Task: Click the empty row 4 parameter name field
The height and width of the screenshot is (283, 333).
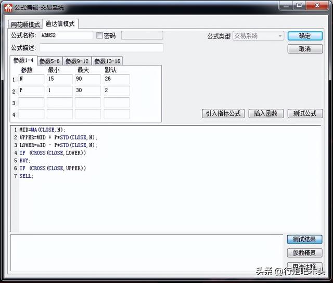Action: (x=31, y=114)
